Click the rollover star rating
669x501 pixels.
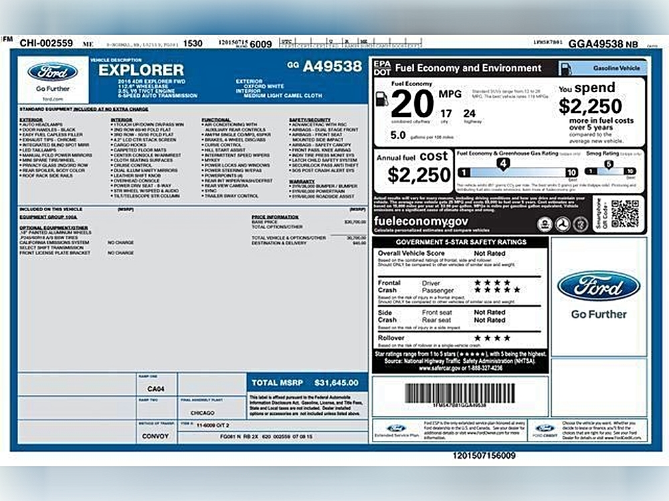pos(492,338)
